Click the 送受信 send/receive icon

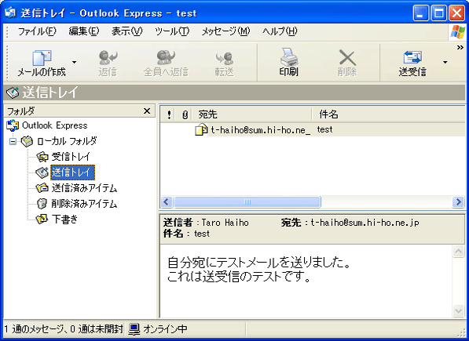pos(412,57)
